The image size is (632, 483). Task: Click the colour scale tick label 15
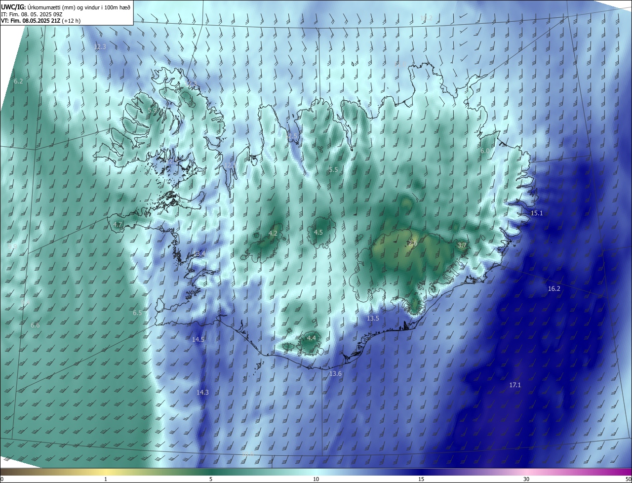point(421,479)
